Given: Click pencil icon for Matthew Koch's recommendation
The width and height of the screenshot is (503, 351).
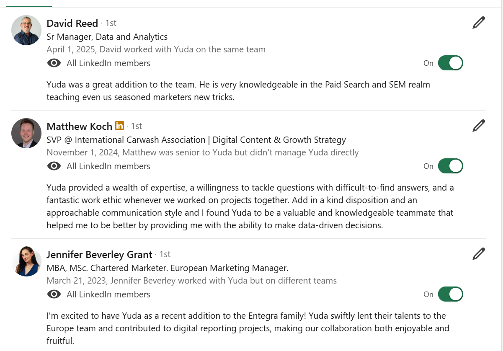Looking at the screenshot, I should click(x=478, y=126).
